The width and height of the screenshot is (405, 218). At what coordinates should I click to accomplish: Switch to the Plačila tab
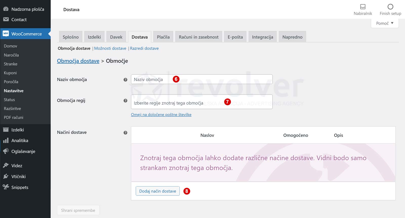click(x=163, y=37)
